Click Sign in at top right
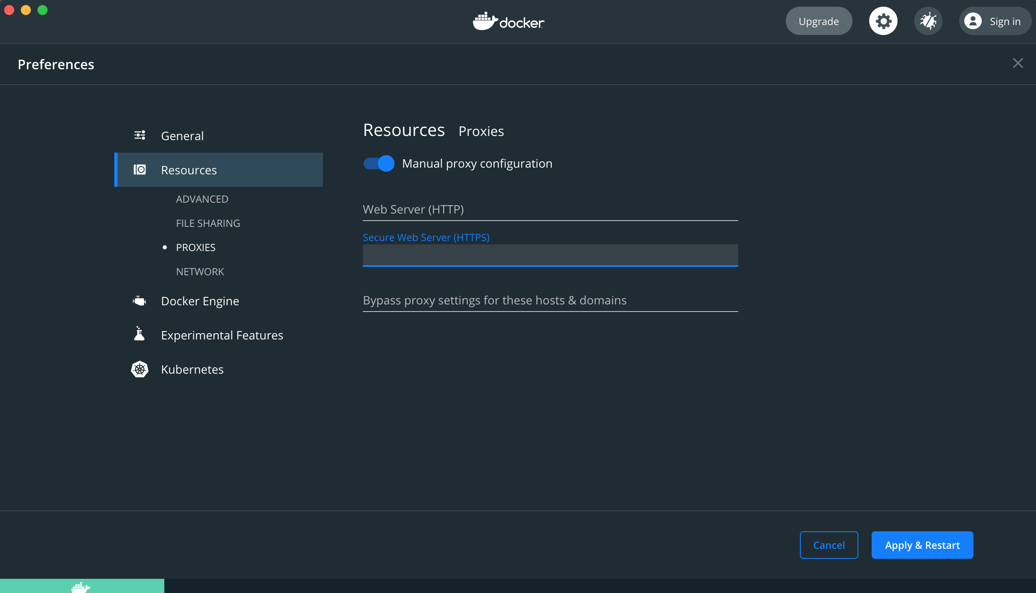1036x593 pixels. click(995, 21)
